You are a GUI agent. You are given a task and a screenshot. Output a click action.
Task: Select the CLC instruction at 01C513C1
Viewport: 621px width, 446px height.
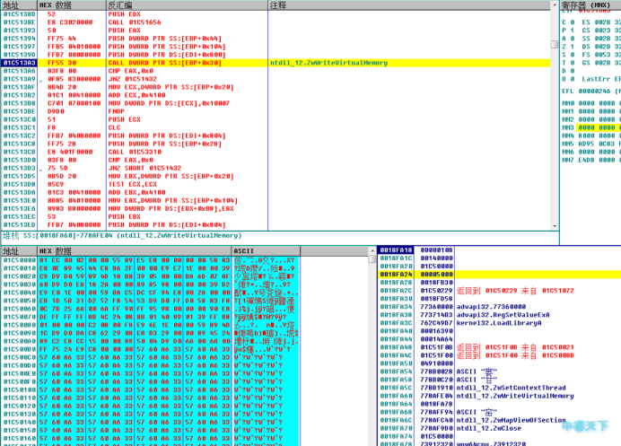pos(115,127)
